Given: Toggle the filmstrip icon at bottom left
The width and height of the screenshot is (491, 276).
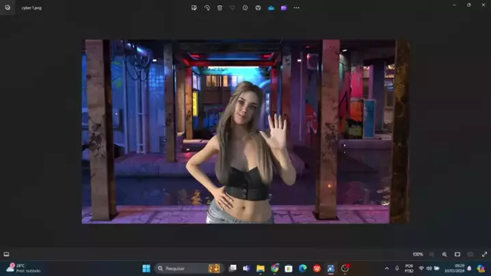Looking at the screenshot, I should pos(6,254).
